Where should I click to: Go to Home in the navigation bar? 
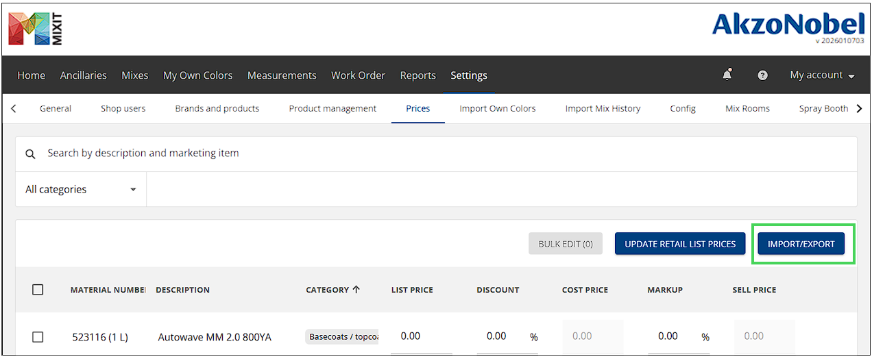pyautogui.click(x=32, y=75)
